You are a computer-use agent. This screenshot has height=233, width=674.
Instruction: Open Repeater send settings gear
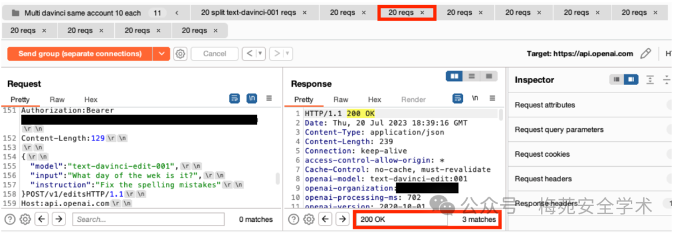tap(180, 54)
